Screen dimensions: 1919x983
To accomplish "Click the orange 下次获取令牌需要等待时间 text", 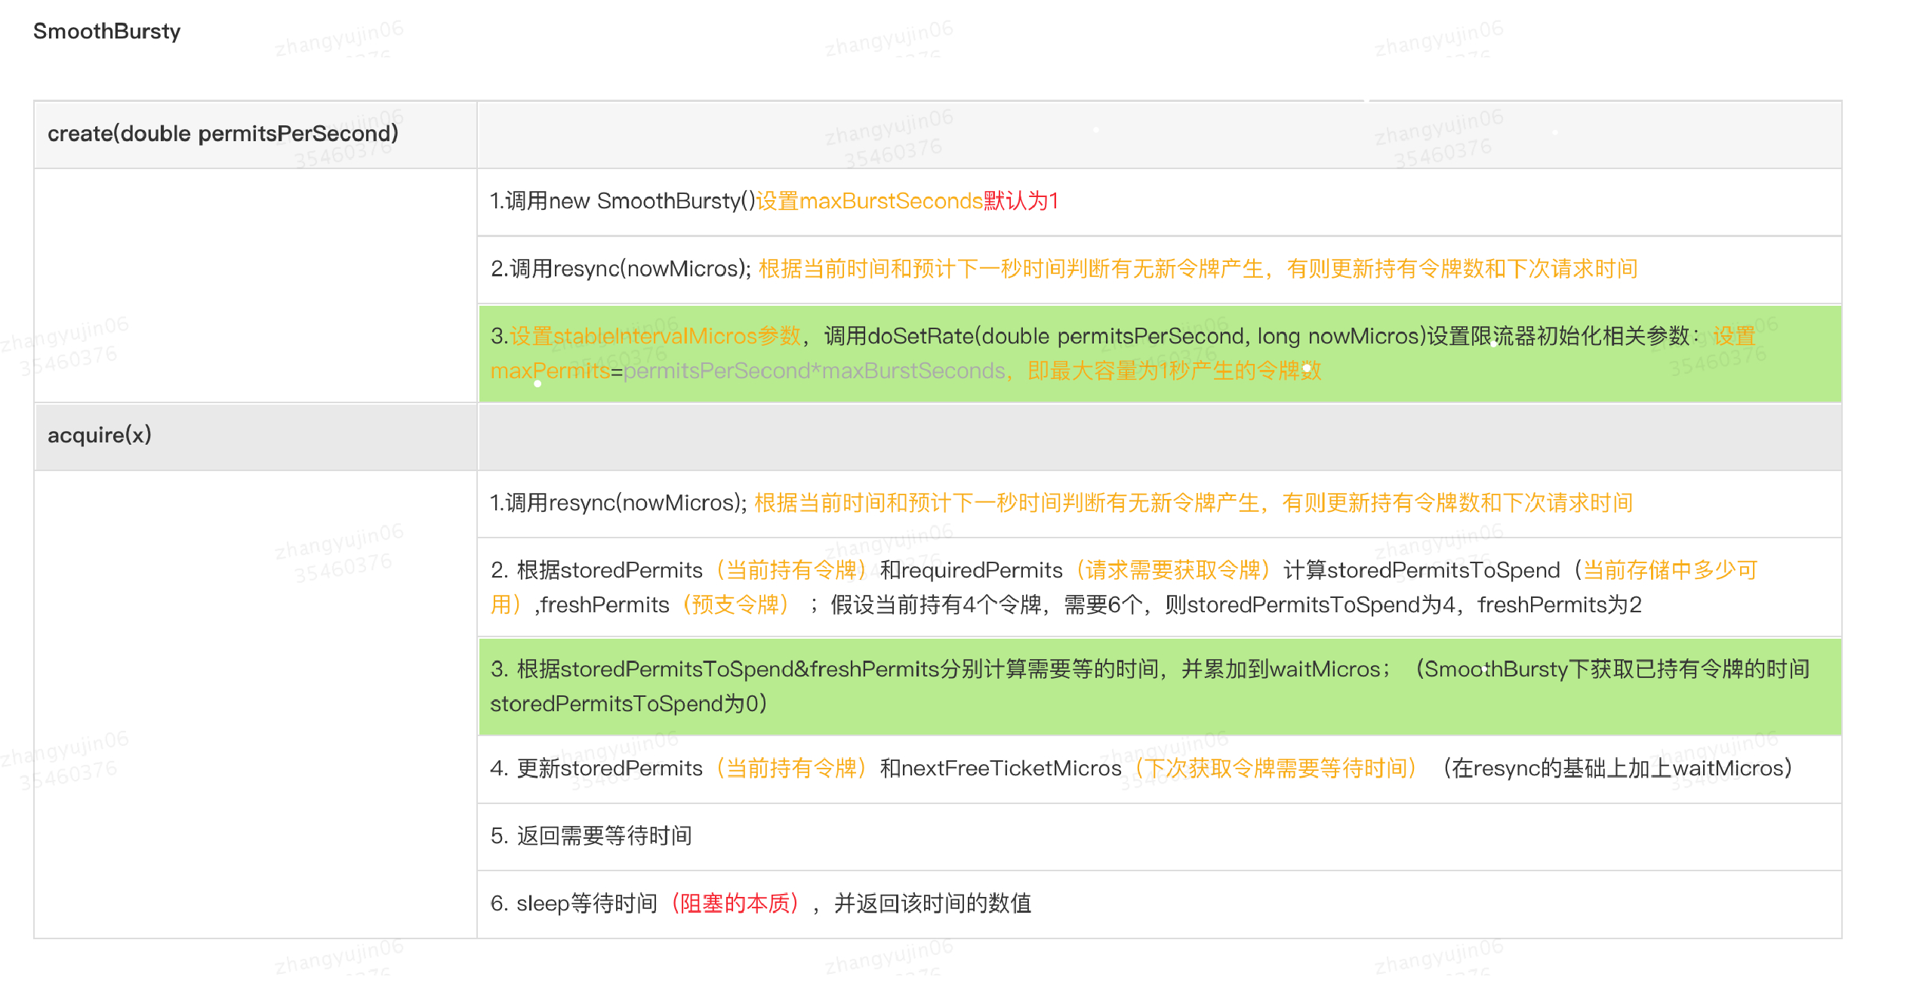I will point(1276,769).
